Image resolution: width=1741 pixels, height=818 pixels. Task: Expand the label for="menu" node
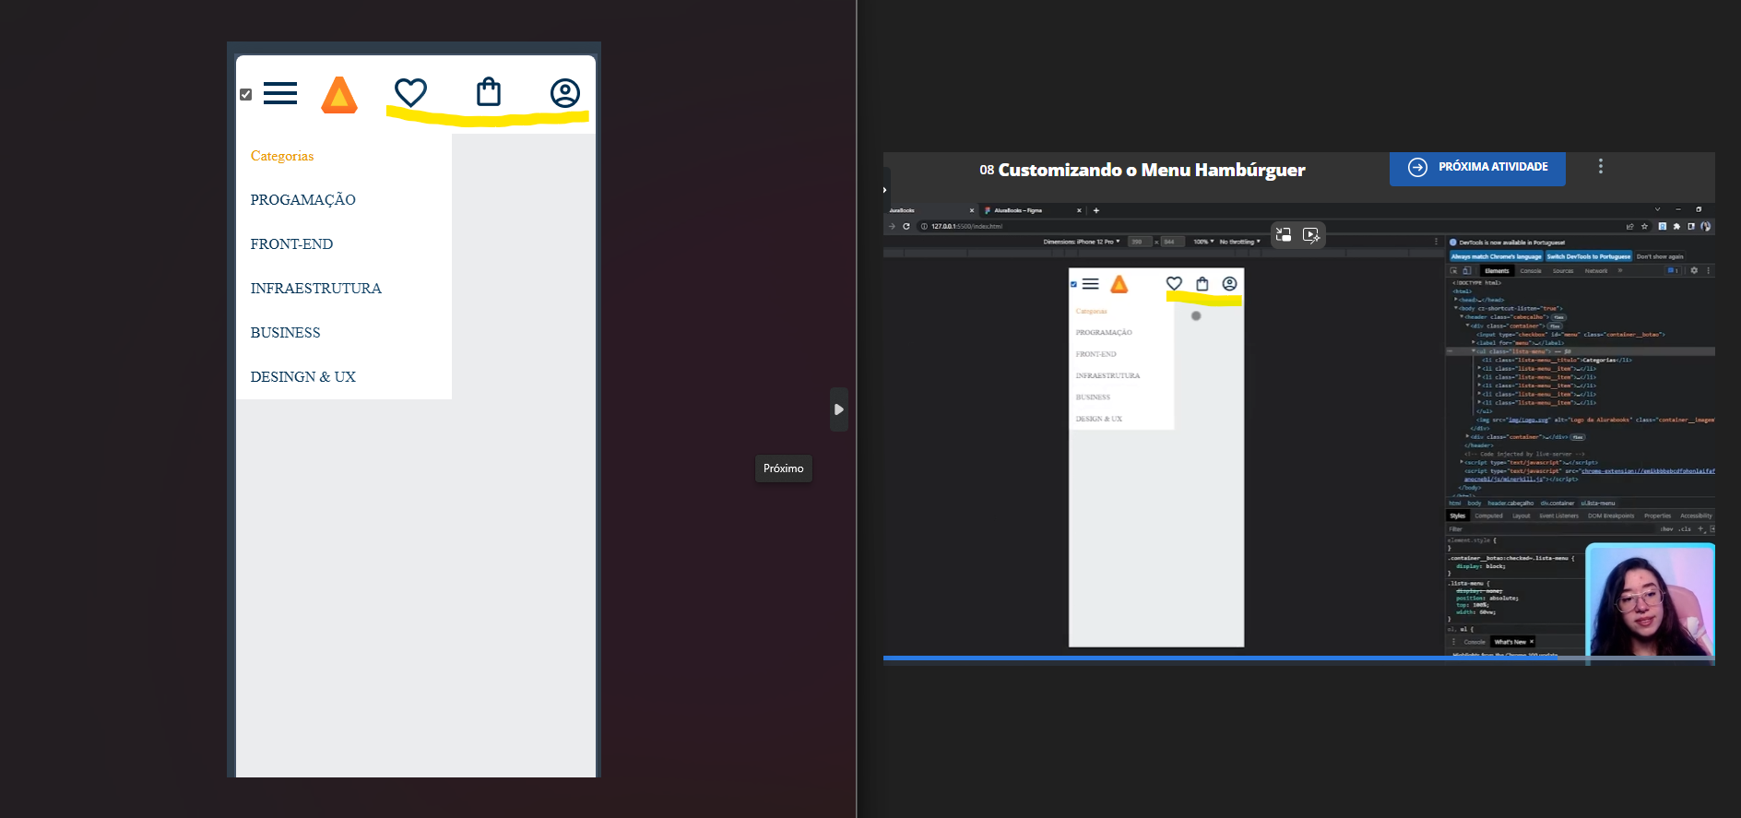coord(1473,343)
